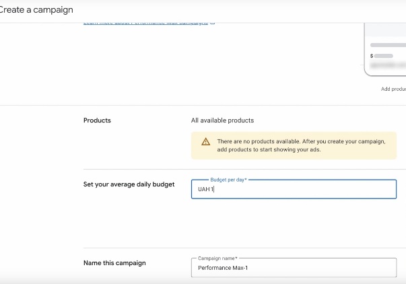Click the Products section heading
The image size is (406, 284).
[x=97, y=120]
